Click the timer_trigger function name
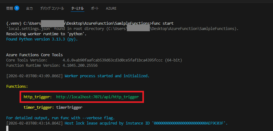Image resolution: width=273 pixels, height=131 pixels. pos(39,108)
